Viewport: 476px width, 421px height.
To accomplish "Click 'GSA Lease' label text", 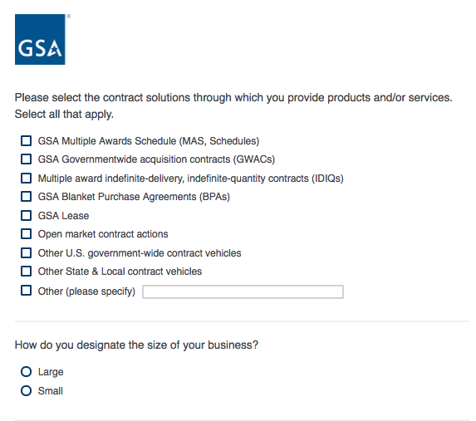I will pyautogui.click(x=63, y=216).
